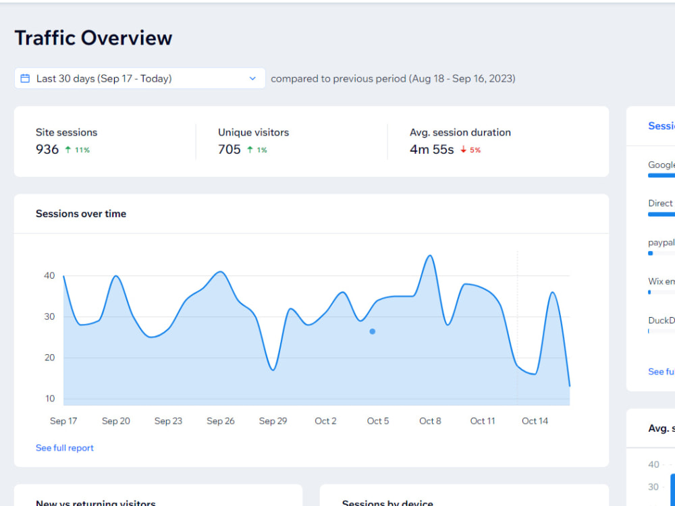Click the green up arrow next to 936
675x506 pixels.
pos(67,149)
